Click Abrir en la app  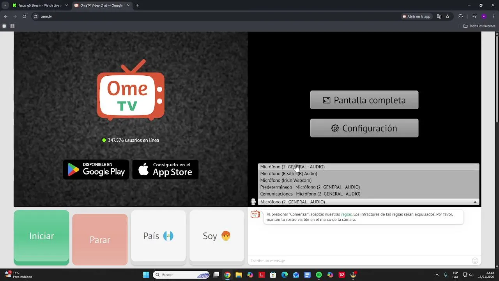[416, 16]
